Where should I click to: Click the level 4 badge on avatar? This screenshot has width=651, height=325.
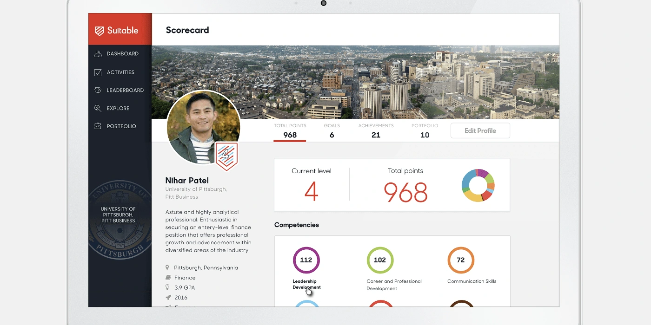point(226,156)
